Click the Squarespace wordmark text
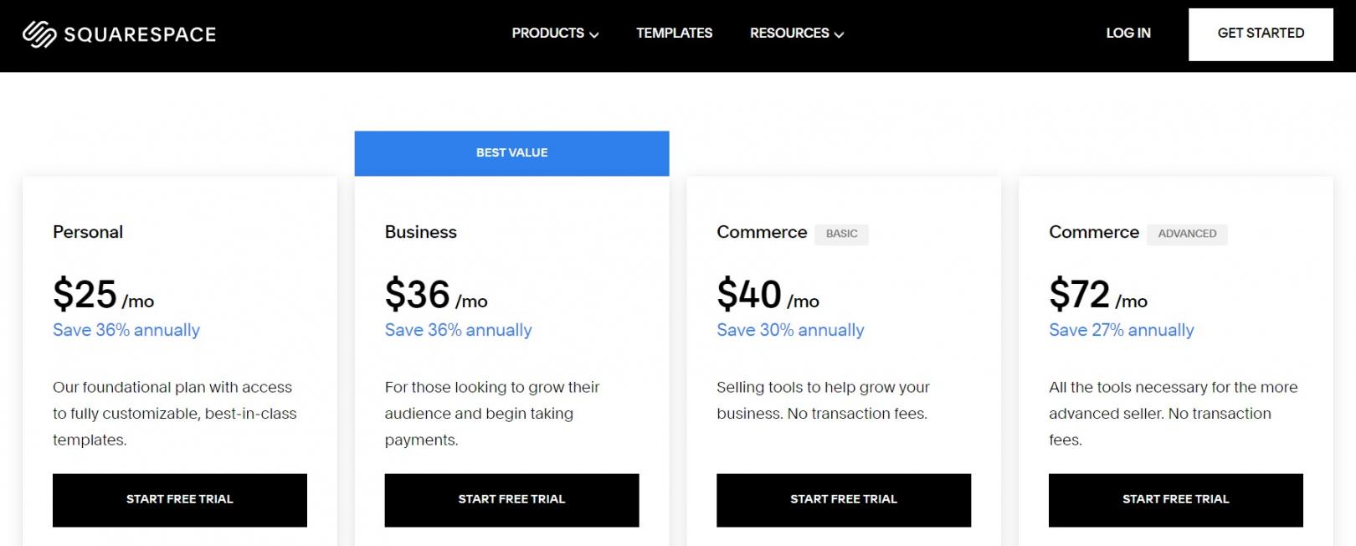 coord(140,34)
